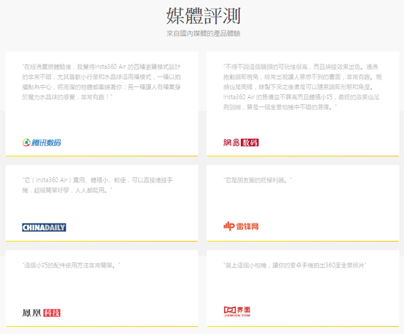Open the Phoenix Tech review card

point(102,289)
